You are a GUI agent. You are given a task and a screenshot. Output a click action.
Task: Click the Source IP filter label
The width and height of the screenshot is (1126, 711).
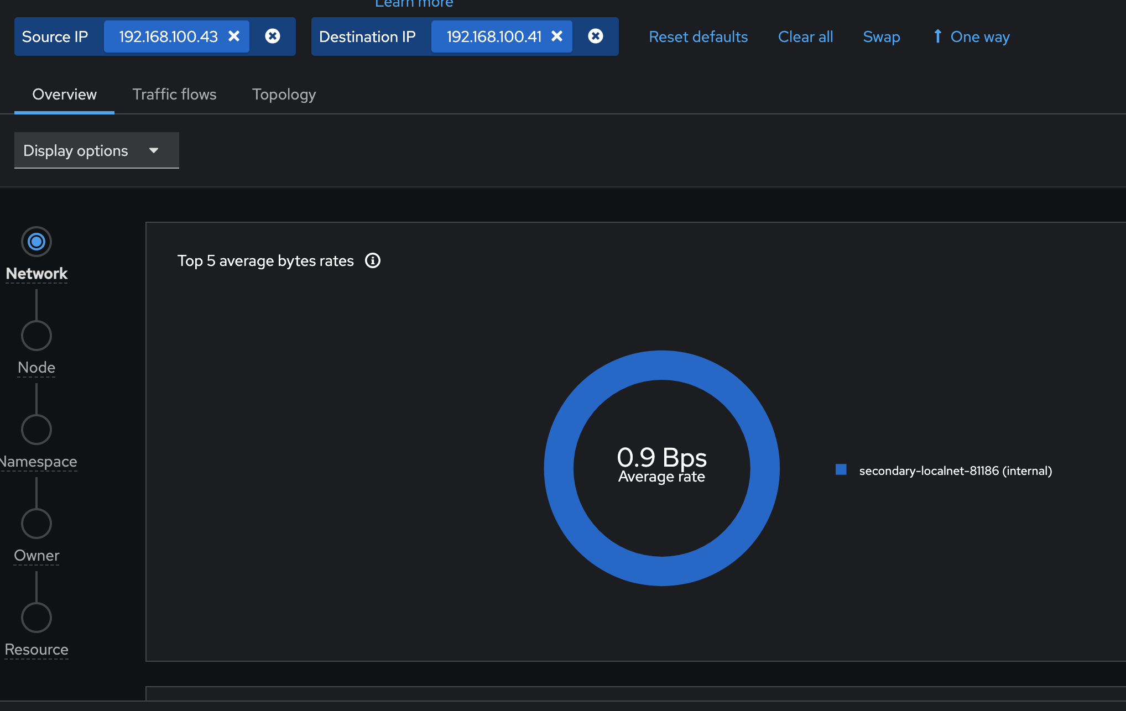[x=55, y=36]
